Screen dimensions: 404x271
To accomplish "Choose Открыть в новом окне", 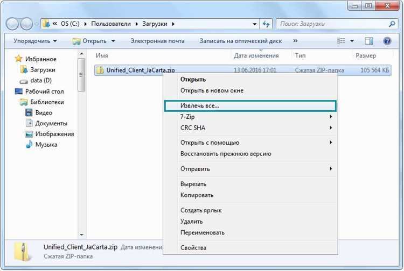I will (250, 90).
